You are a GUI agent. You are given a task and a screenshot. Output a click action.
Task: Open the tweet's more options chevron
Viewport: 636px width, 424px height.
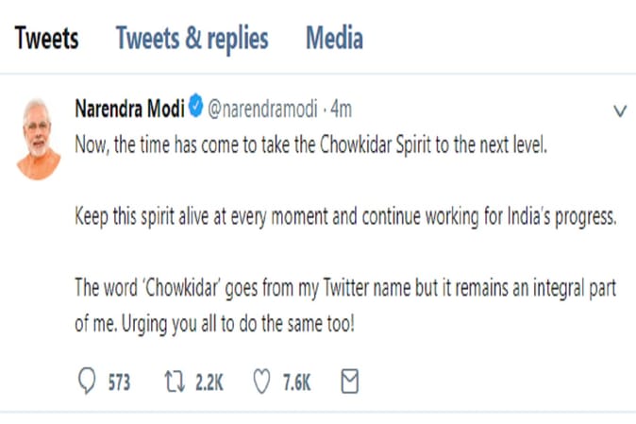point(620,111)
